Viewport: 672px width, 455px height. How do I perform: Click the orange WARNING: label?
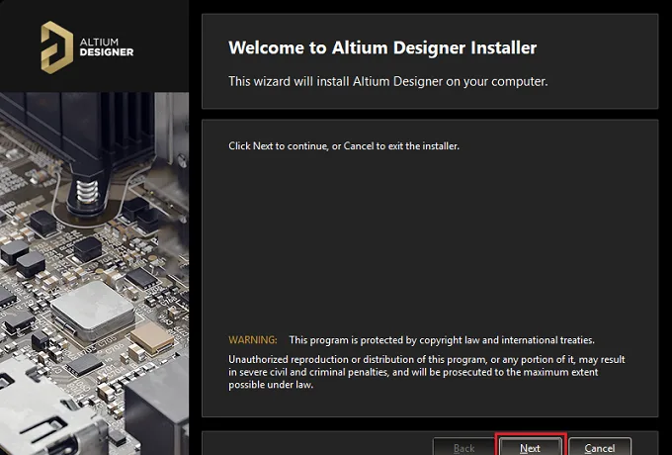253,340
